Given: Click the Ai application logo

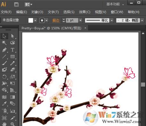Looking at the screenshot, I should (x=4, y=4).
